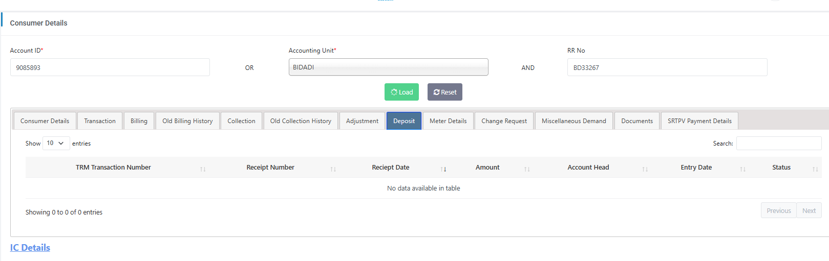Open the Show entries count dropdown
The image size is (829, 261).
click(x=56, y=143)
